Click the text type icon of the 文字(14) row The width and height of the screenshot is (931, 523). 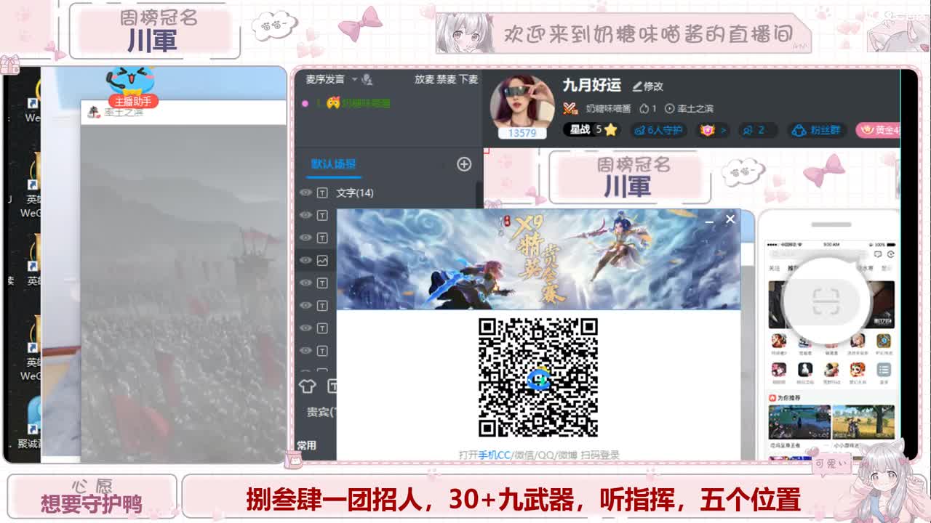coord(322,192)
